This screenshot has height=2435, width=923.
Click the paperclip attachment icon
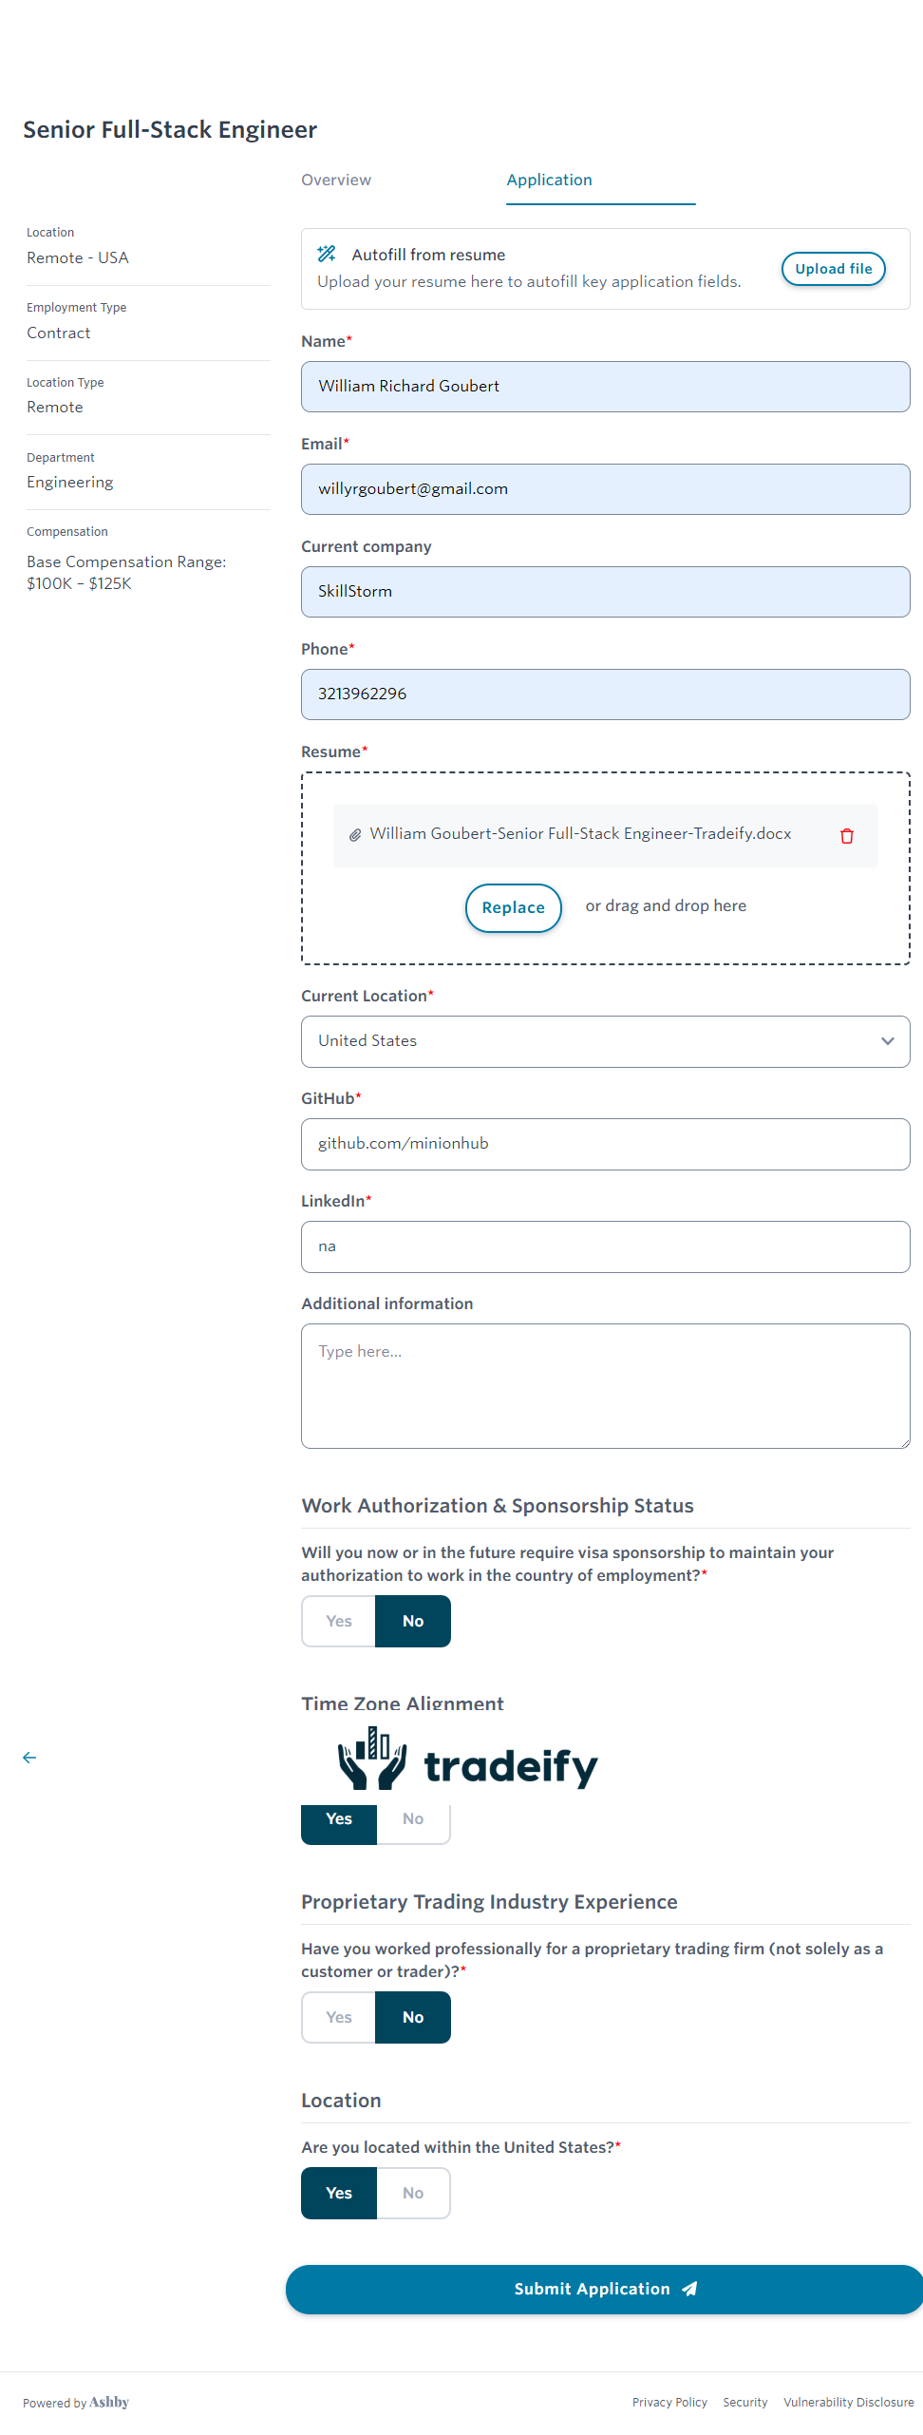354,835
